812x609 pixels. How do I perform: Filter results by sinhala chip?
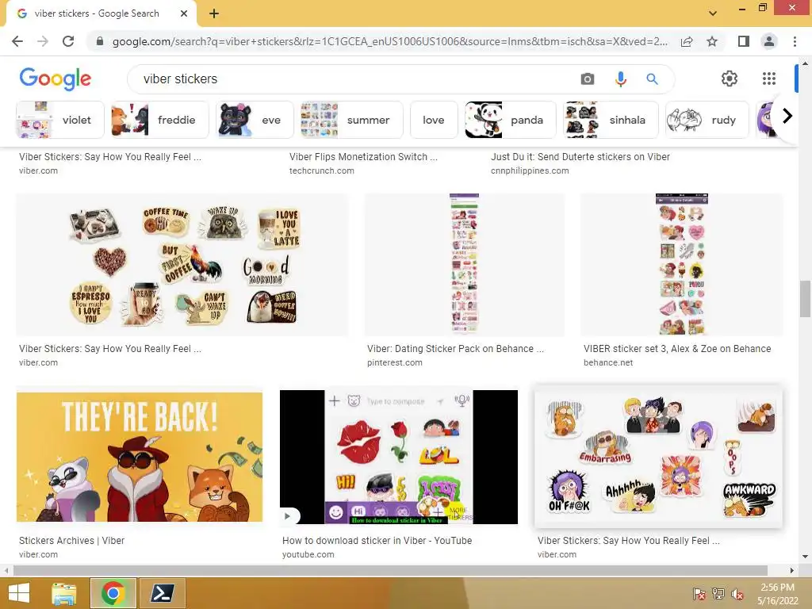coord(611,120)
